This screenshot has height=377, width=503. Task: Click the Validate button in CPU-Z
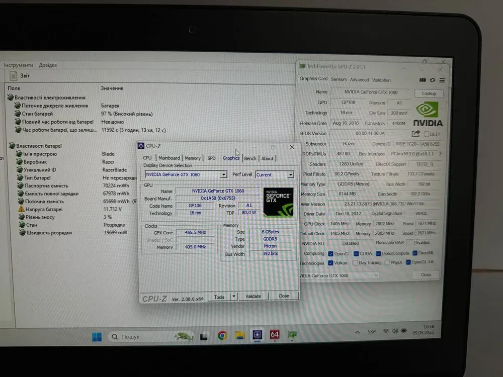(253, 297)
